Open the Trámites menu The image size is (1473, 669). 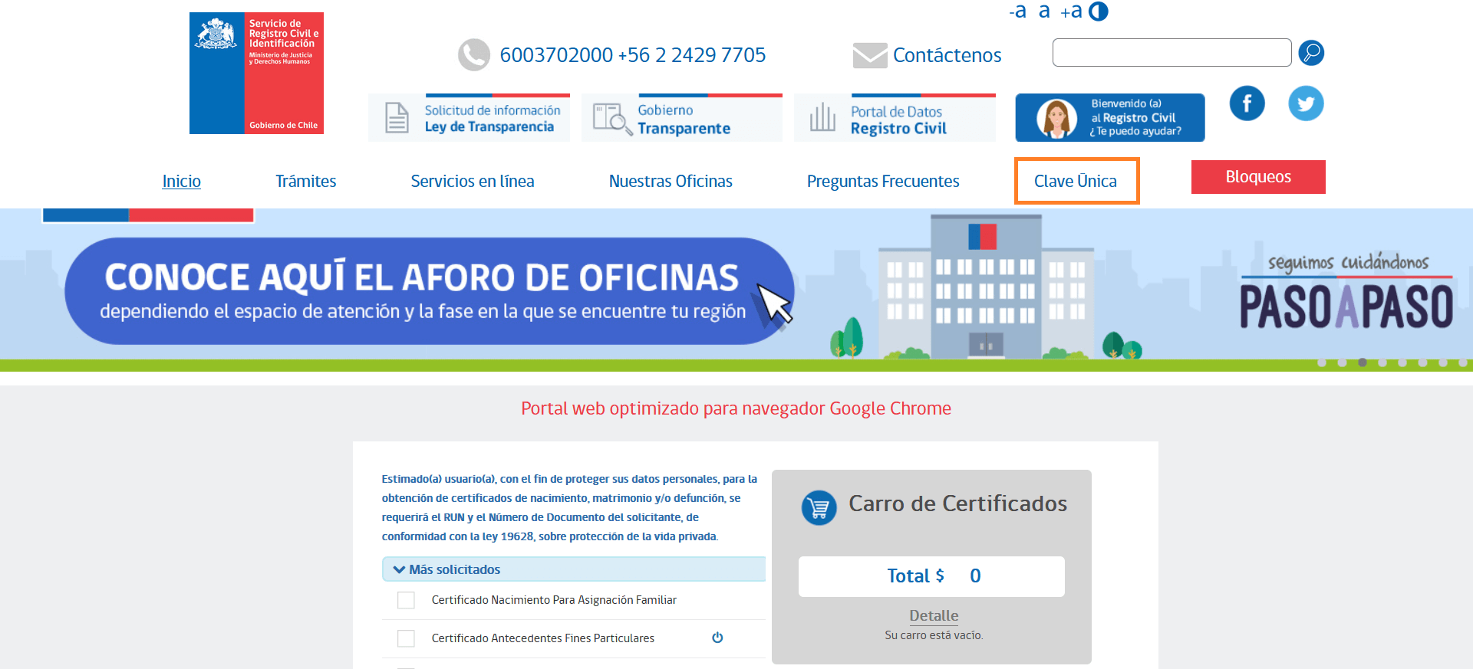(305, 182)
